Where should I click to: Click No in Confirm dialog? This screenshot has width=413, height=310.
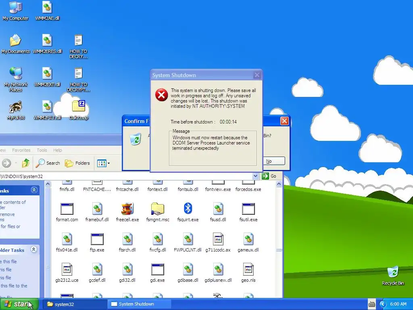click(x=274, y=161)
